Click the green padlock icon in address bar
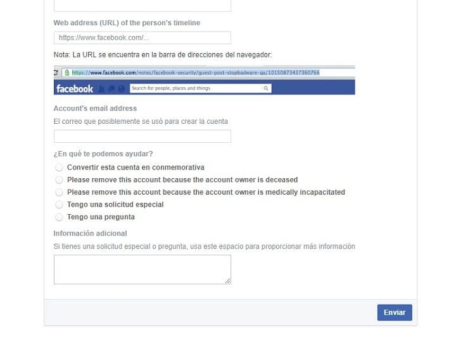 [67, 73]
